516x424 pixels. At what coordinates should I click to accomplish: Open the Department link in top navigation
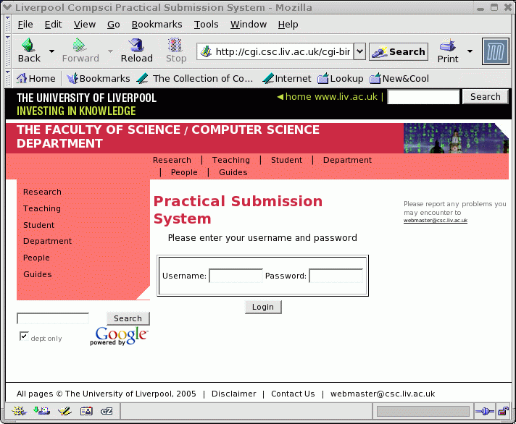(x=347, y=160)
